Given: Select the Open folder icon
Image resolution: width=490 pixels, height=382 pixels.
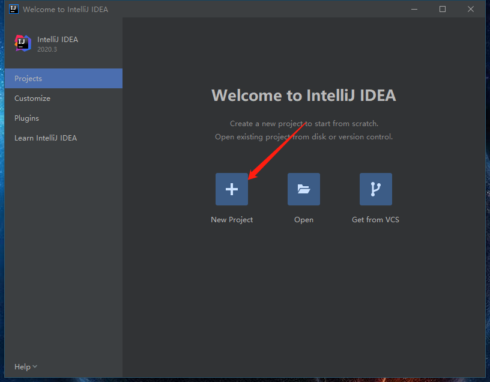Looking at the screenshot, I should point(303,189).
